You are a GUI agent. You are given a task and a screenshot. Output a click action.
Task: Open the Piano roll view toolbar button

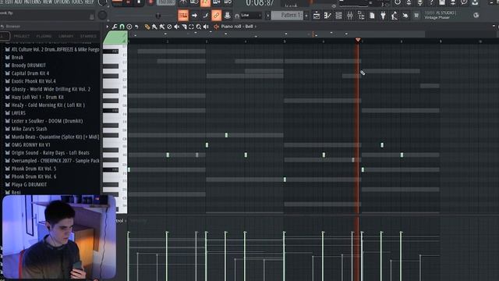(327, 16)
